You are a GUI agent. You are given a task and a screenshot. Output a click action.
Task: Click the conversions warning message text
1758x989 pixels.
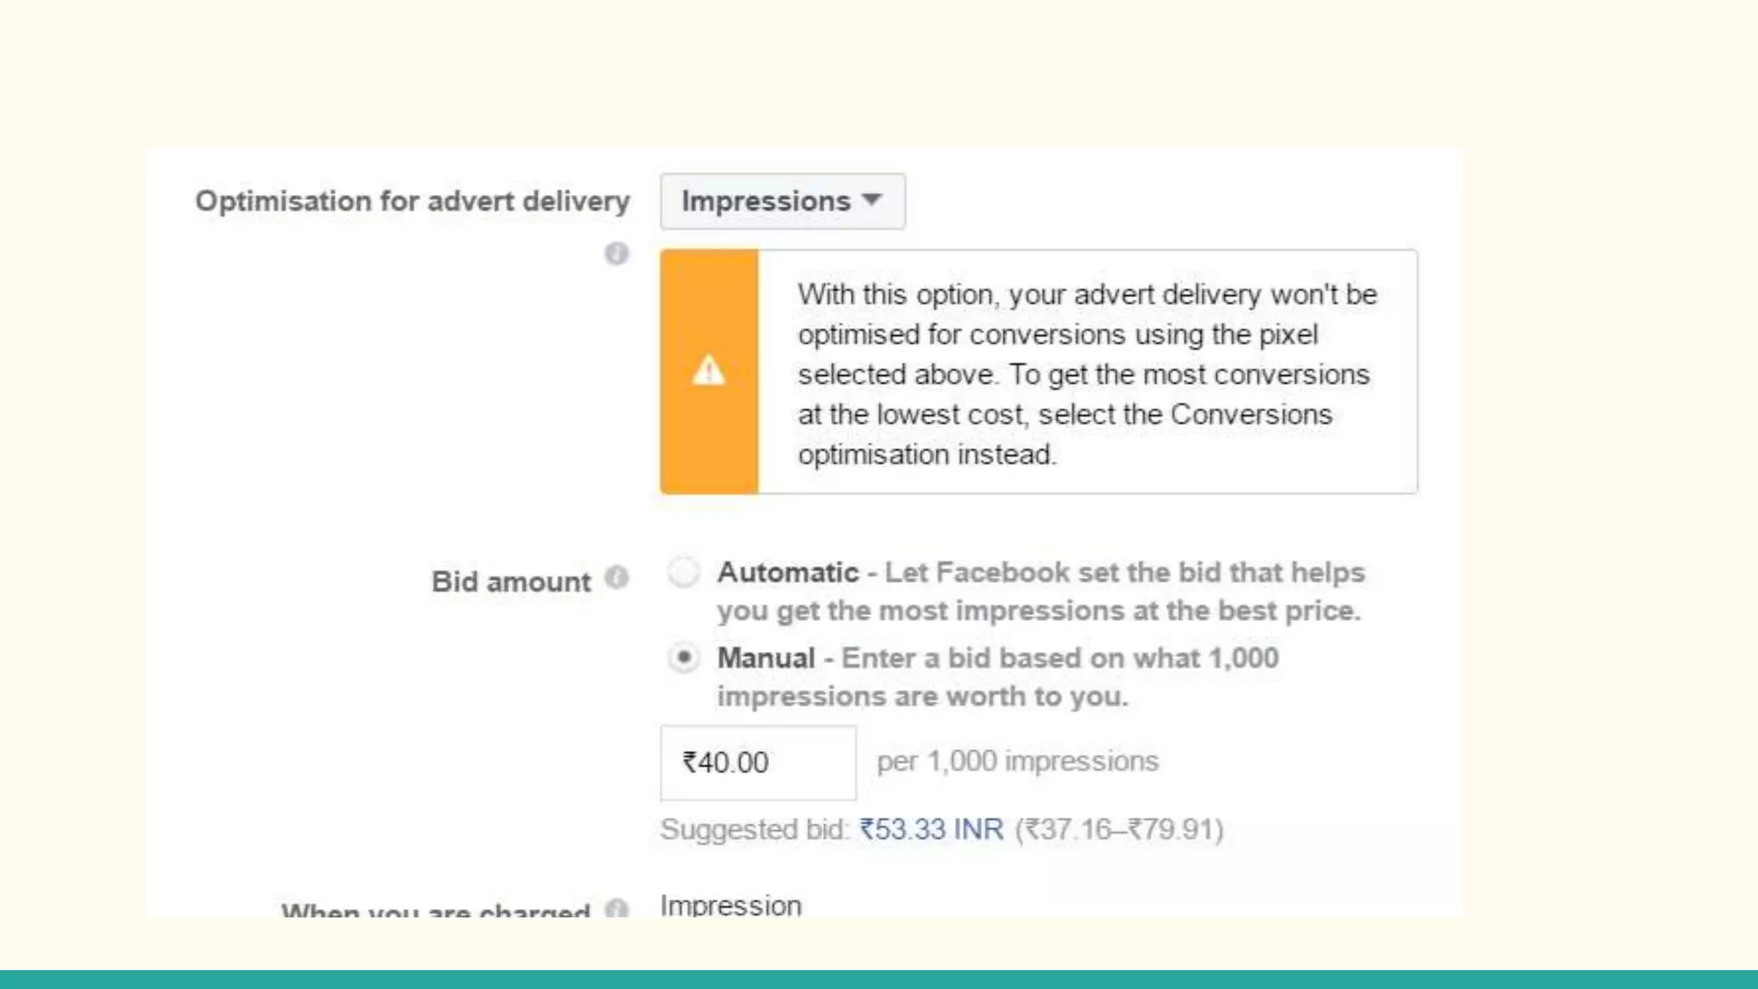point(1086,374)
